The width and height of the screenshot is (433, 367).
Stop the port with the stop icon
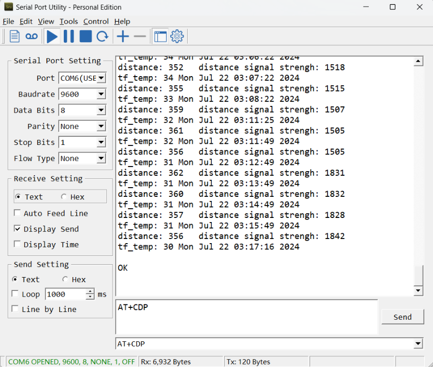[85, 36]
